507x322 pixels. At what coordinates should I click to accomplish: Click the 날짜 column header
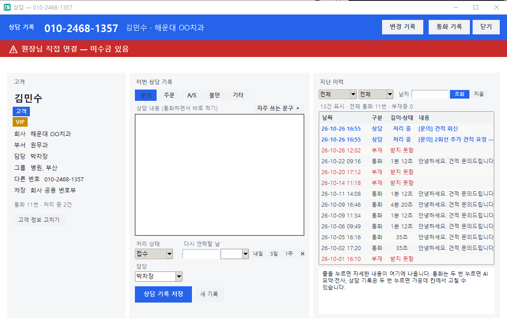point(327,118)
